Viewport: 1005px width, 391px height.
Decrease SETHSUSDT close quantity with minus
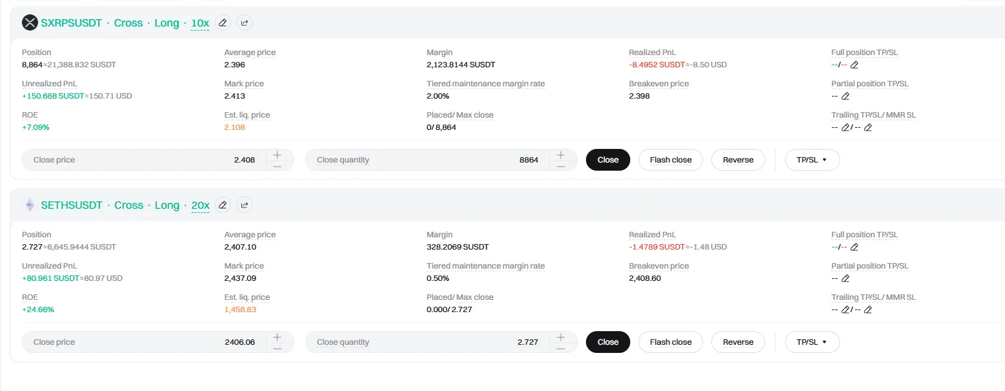561,348
